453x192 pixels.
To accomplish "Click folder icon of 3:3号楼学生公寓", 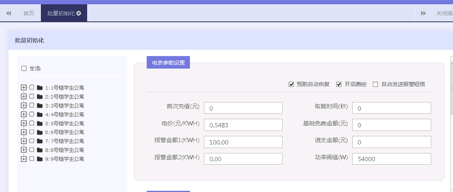I will 40,106.
